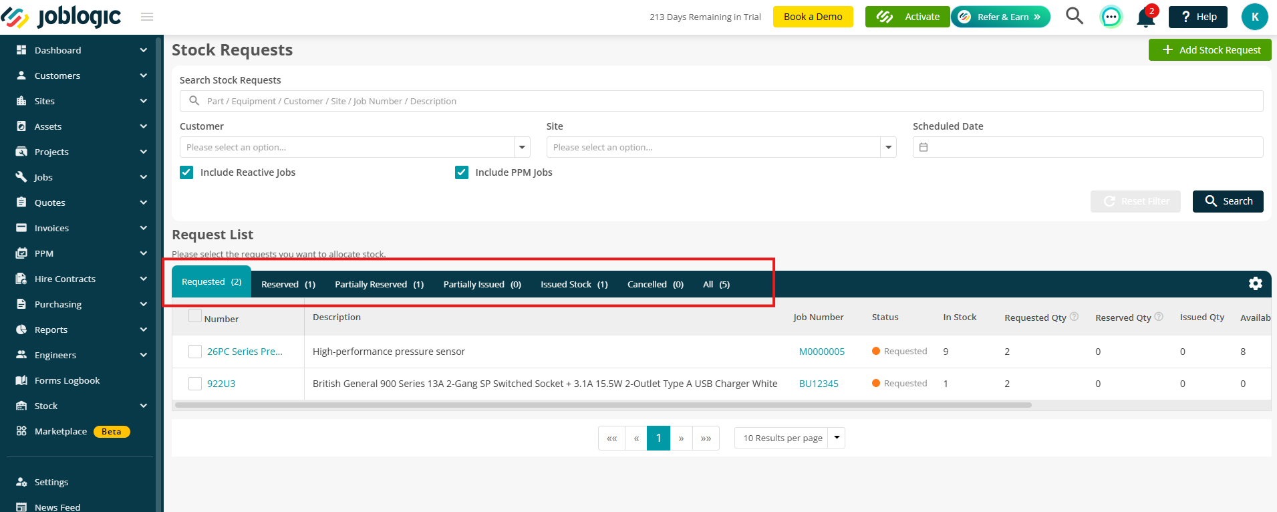Open the global search magnifier icon

(1074, 16)
